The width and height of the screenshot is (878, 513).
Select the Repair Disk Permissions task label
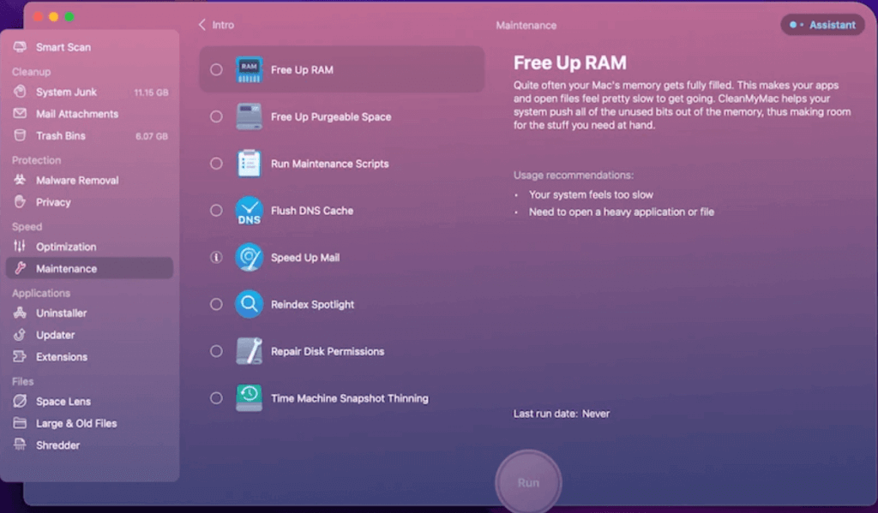pos(328,351)
